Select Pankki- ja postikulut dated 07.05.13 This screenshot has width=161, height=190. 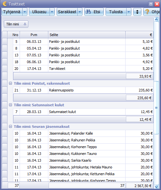pos(87,55)
